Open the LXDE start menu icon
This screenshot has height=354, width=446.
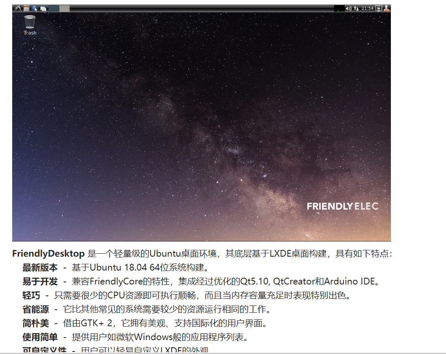(x=18, y=8)
